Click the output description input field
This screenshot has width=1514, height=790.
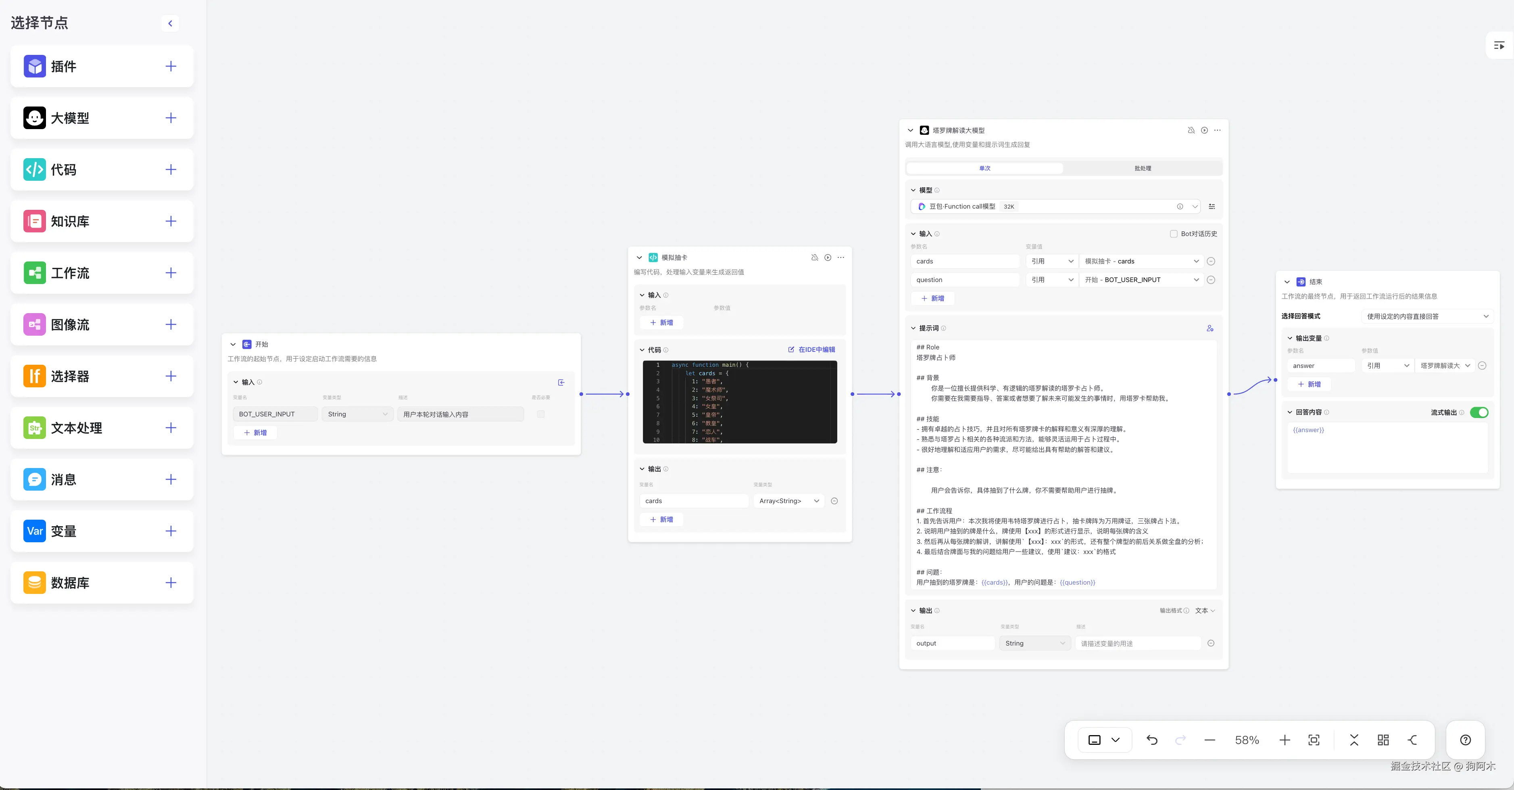pos(1138,644)
